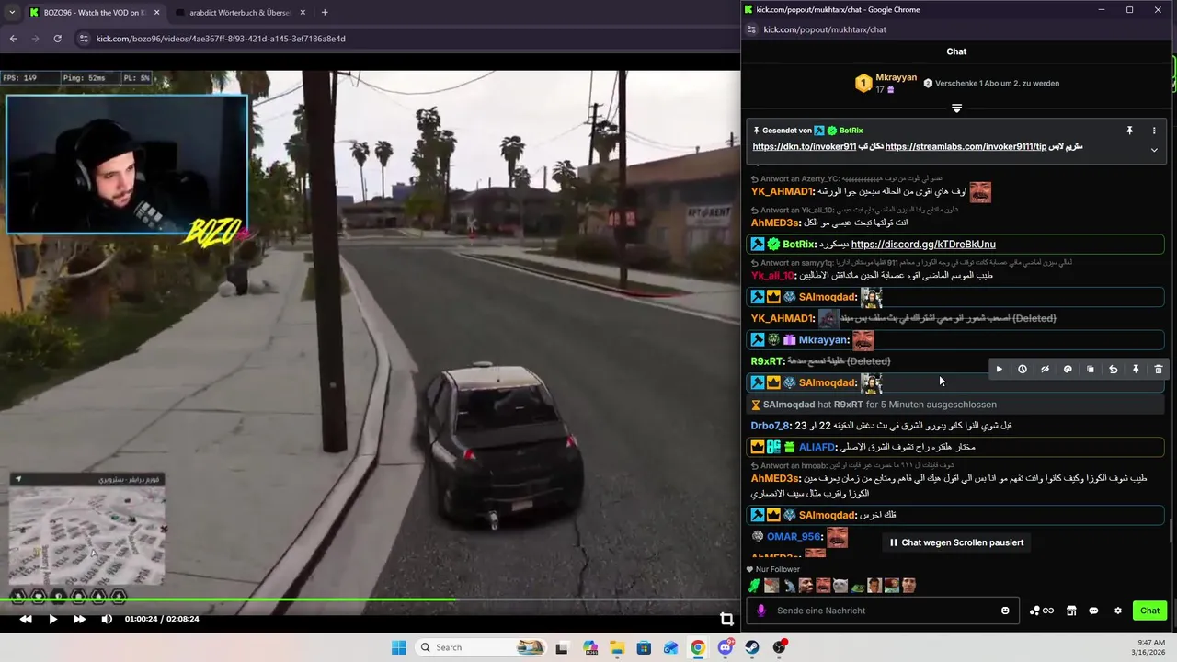Mute the video volume
The height and width of the screenshot is (662, 1177).
[x=107, y=619]
